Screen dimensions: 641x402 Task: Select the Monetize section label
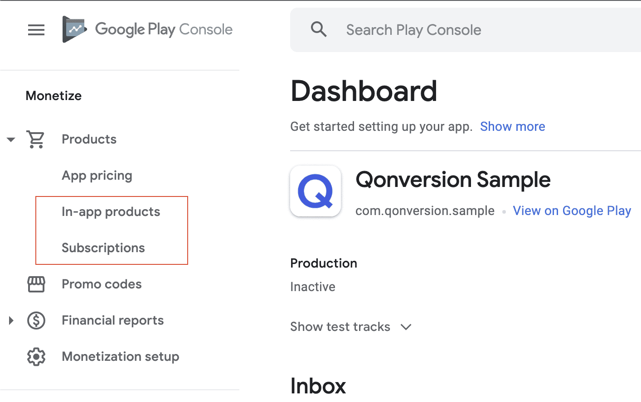click(x=53, y=96)
